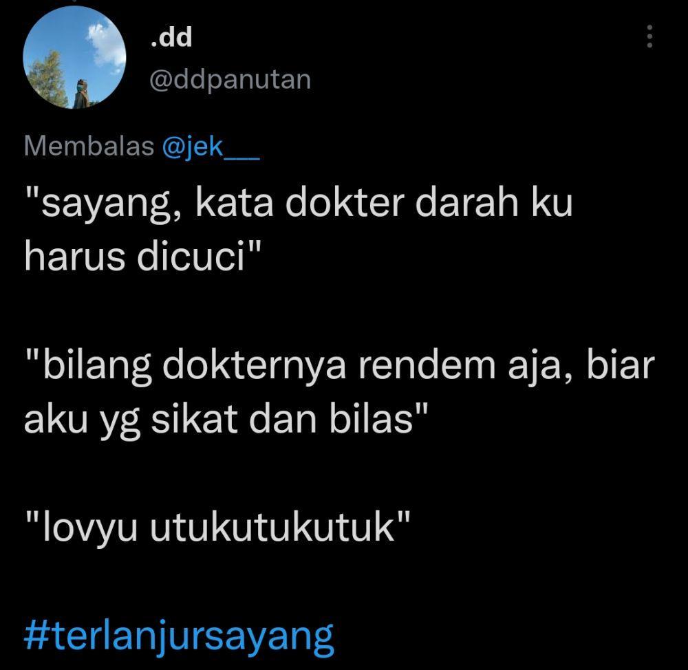688x670 pixels.
Task: Select the "sayang, kata dokter darah ku" line
Action: click(x=299, y=204)
